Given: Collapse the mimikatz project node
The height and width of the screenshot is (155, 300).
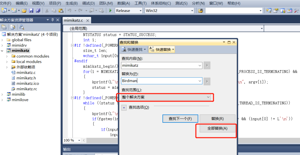Looking at the screenshot, I should (2, 51).
